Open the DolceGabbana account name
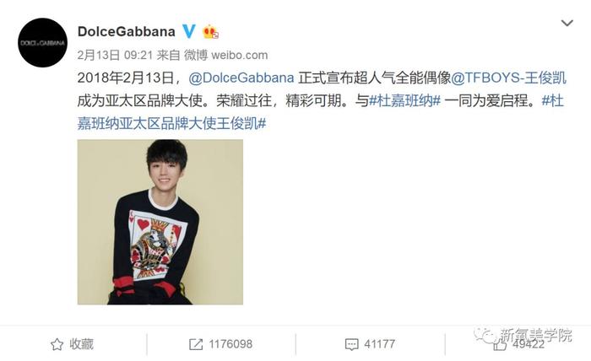This screenshot has width=591, height=361. point(127,31)
